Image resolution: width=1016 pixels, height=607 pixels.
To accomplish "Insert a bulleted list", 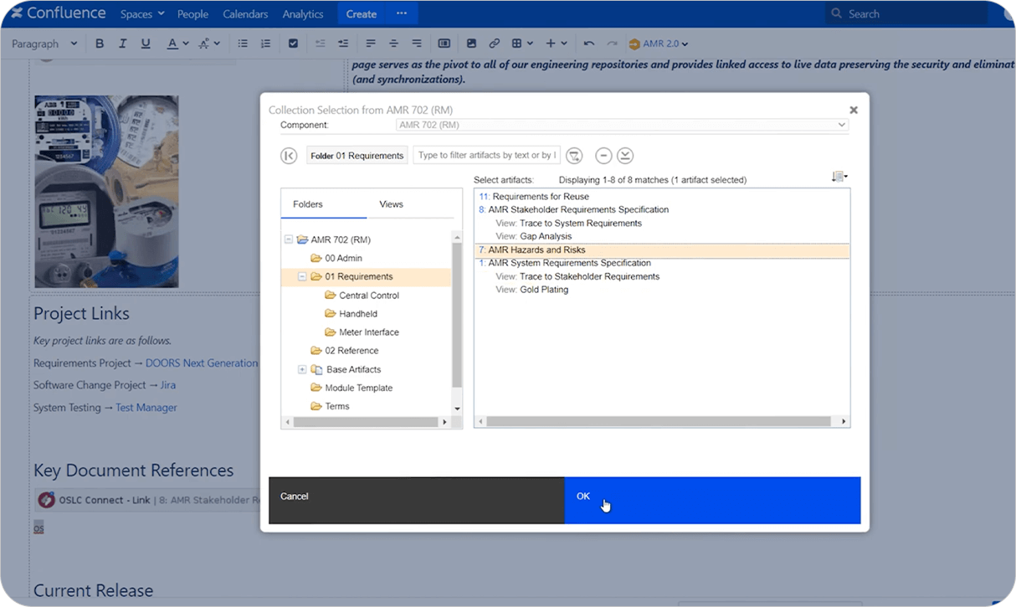I will [243, 43].
